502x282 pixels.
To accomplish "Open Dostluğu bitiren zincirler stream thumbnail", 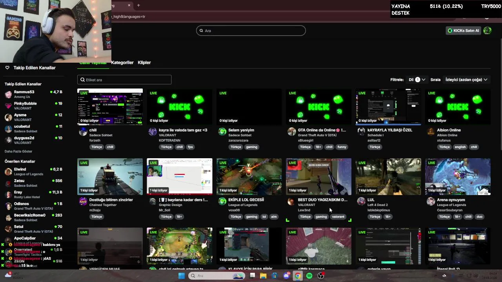I will [x=110, y=177].
